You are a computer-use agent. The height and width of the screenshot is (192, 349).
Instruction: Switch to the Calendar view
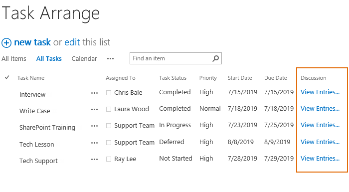84,59
